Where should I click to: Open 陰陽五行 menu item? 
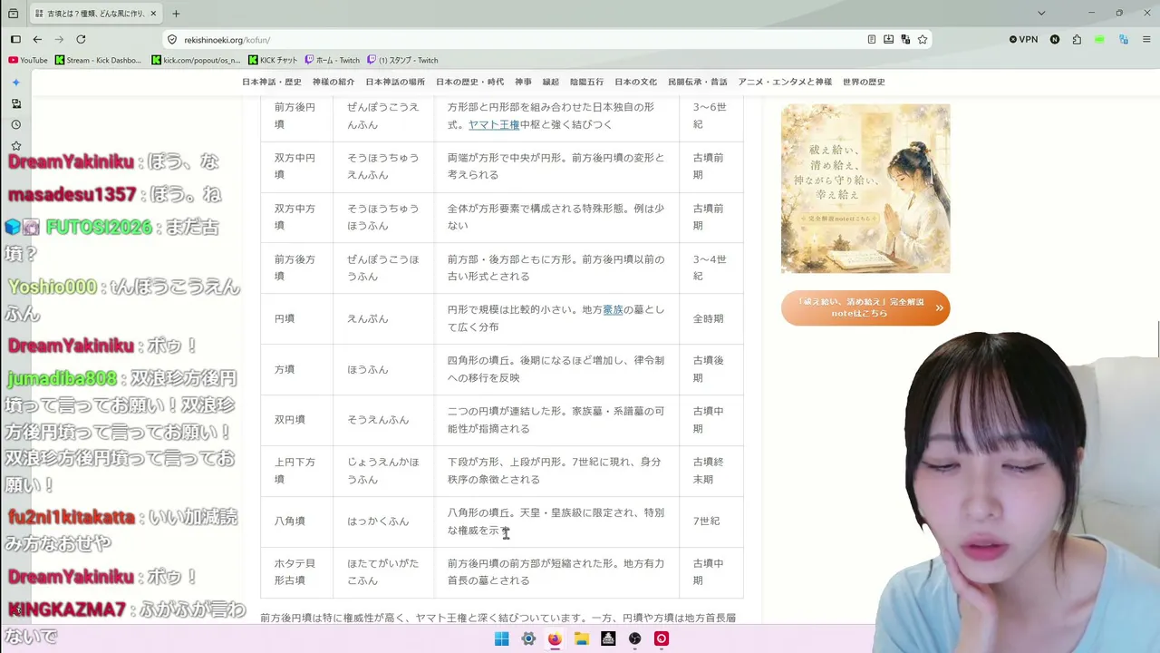(x=587, y=82)
